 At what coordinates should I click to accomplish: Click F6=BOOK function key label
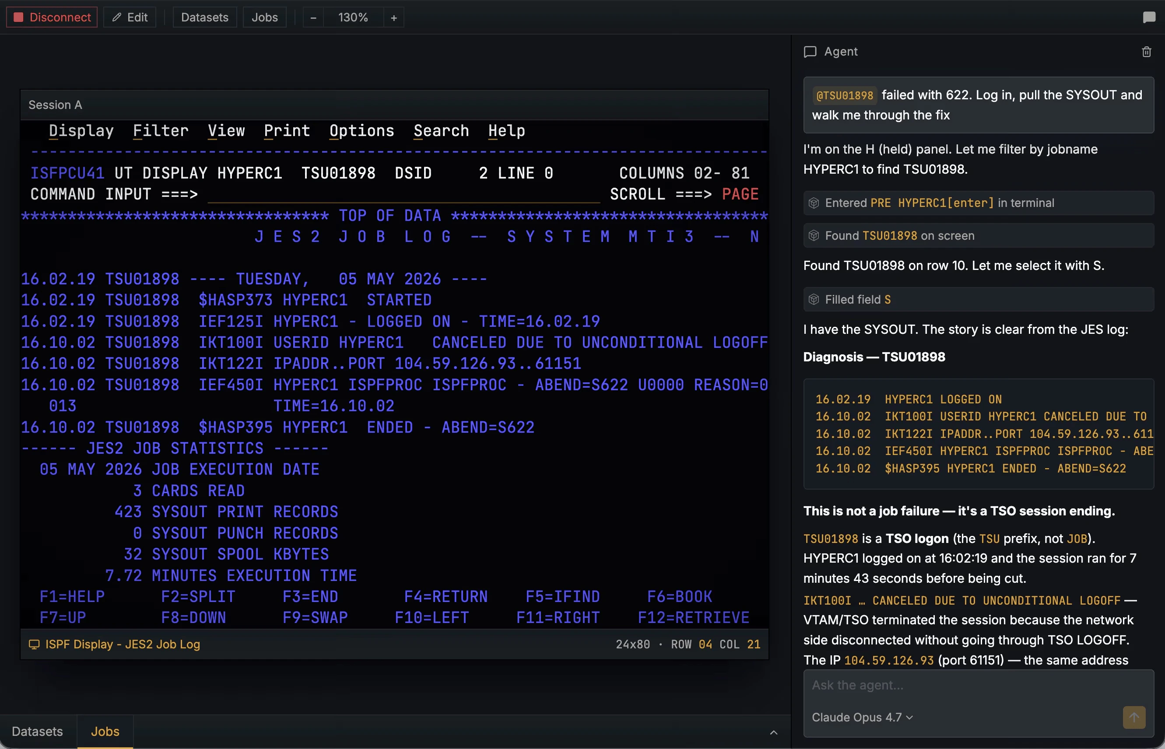[x=680, y=597]
